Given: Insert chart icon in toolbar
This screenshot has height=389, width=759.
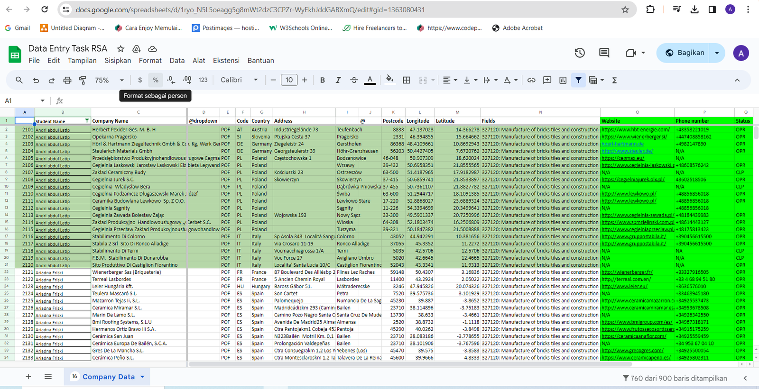Looking at the screenshot, I should (563, 80).
